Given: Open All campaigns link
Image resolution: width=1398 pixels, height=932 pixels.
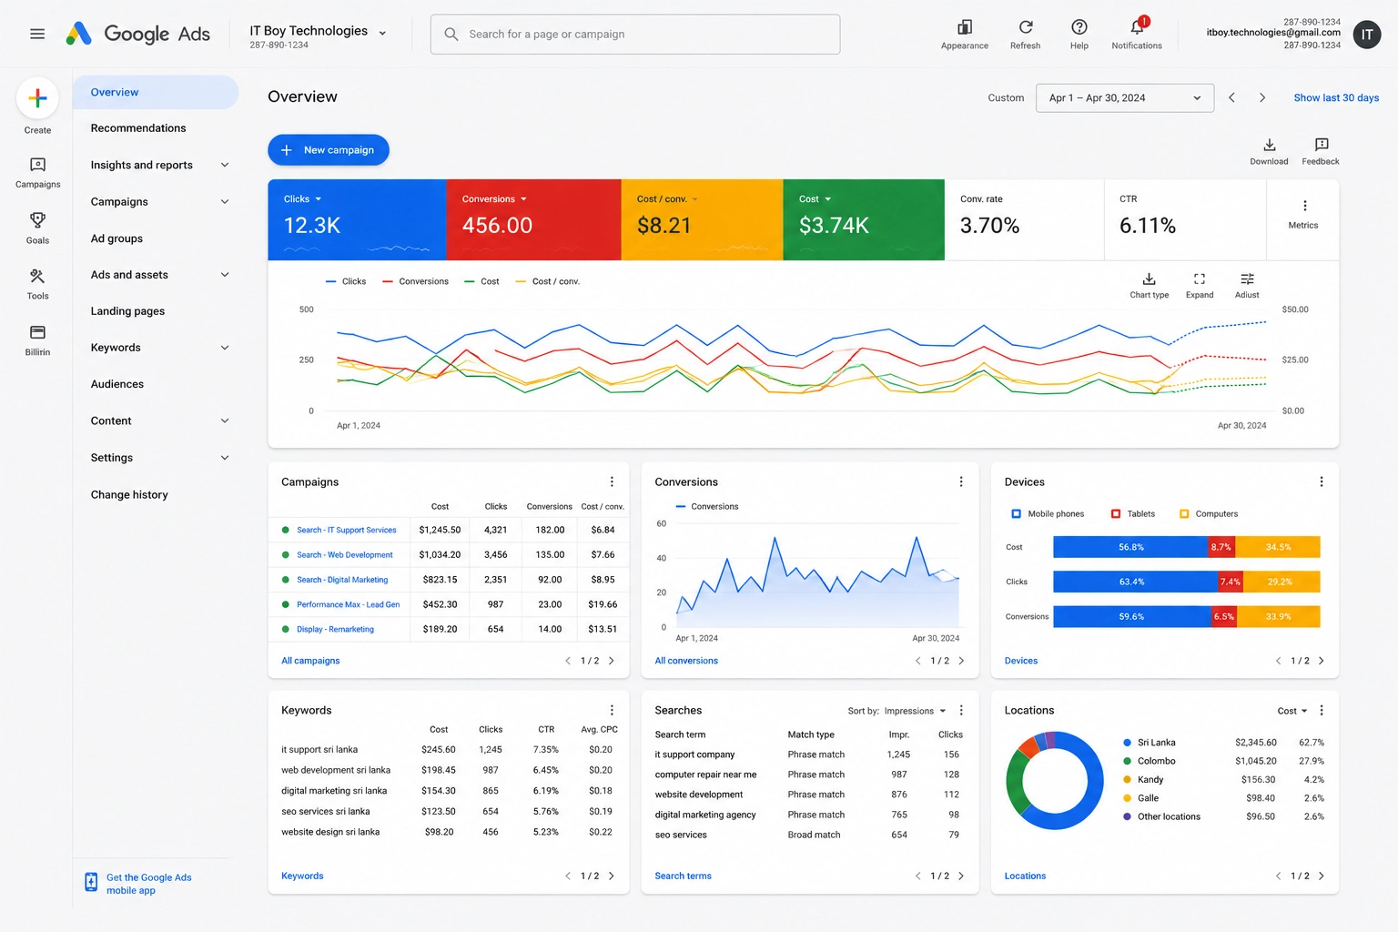Looking at the screenshot, I should click(310, 661).
